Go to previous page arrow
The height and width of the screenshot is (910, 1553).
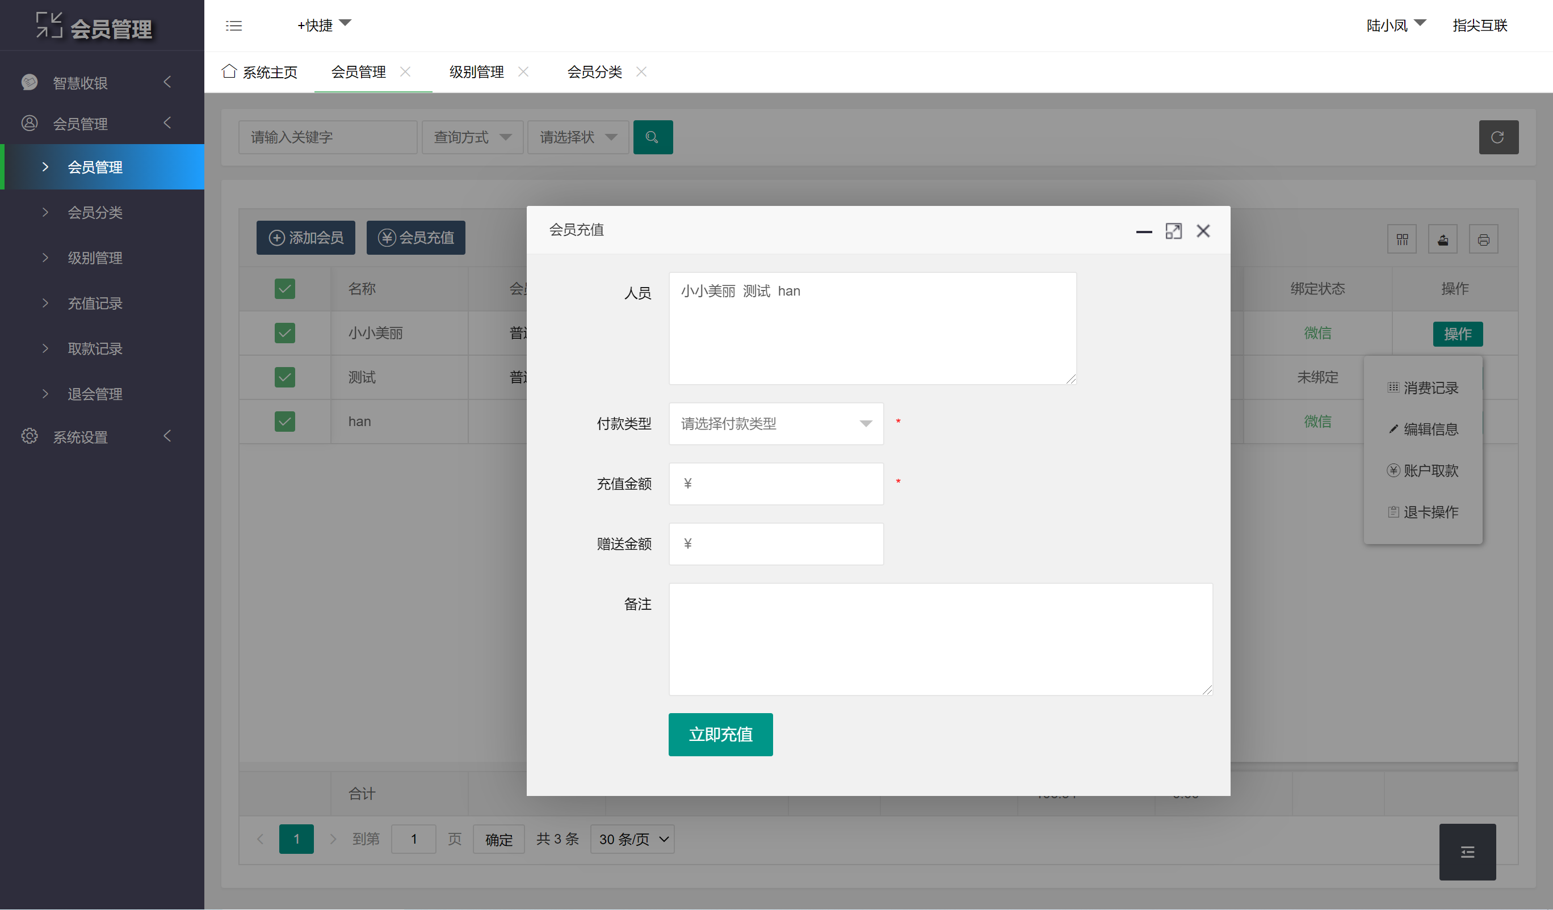click(260, 839)
